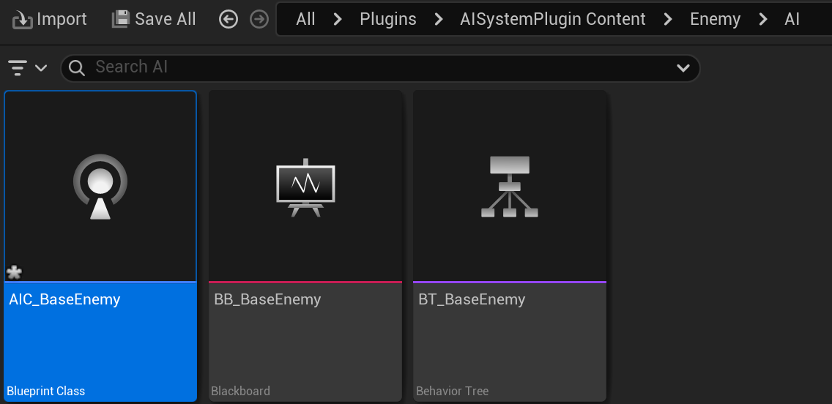This screenshot has width=832, height=404.
Task: Open AISystemPlugin Content breadcrumb folder
Action: pyautogui.click(x=553, y=20)
